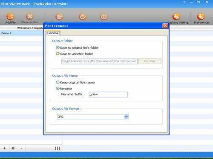Select the Rename radio button
The height and width of the screenshot is (159, 213).
(x=58, y=89)
